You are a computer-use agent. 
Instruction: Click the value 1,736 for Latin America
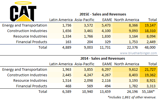67,25
